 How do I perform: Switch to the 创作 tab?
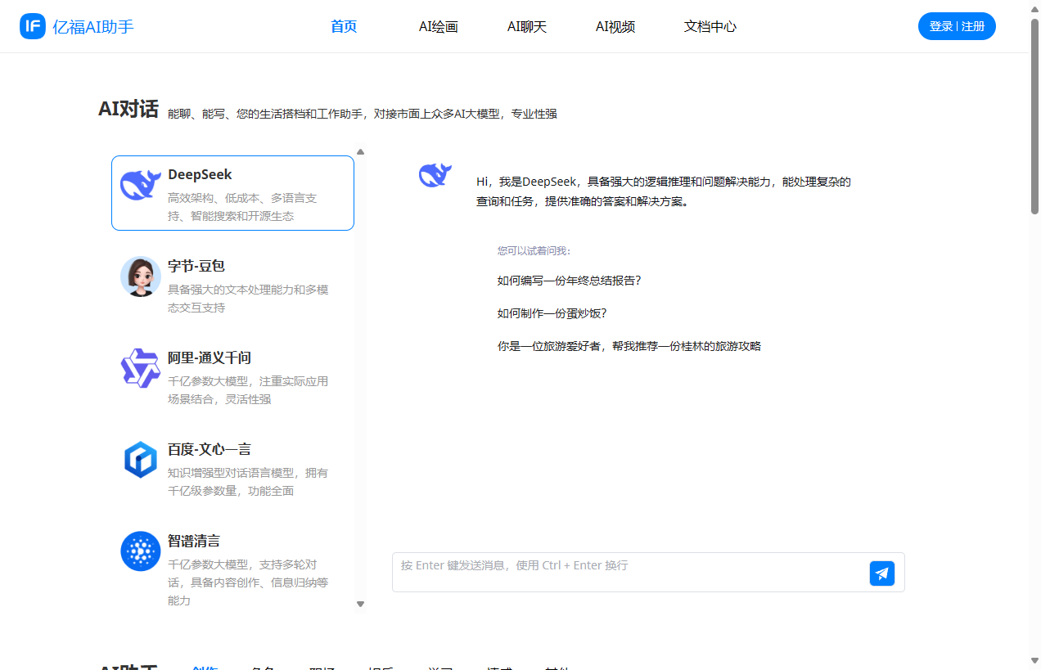(205, 667)
